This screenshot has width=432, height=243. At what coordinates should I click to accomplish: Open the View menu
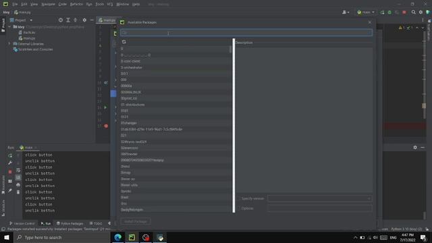click(34, 4)
